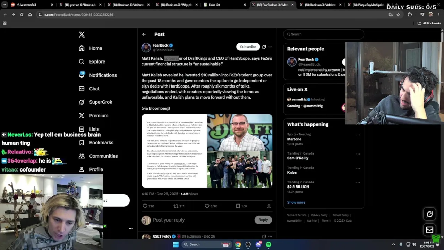Open Notifications in the sidebar
444x250 pixels.
98,75
